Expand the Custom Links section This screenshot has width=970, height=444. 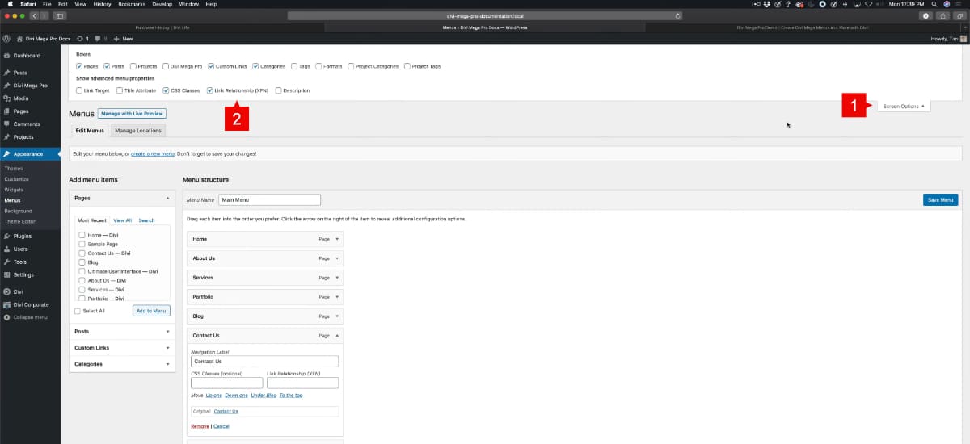[122, 348]
